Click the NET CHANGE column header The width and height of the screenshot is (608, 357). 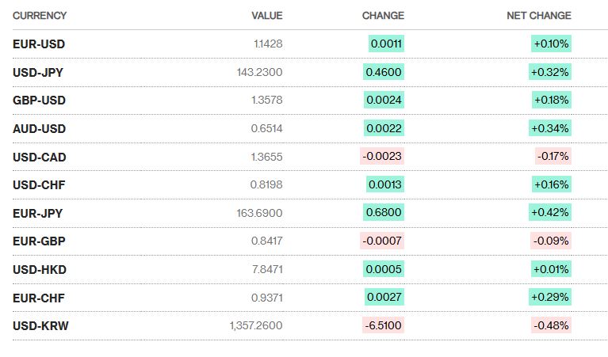539,16
